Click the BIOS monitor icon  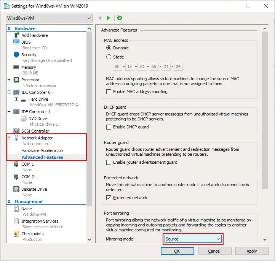[16, 42]
